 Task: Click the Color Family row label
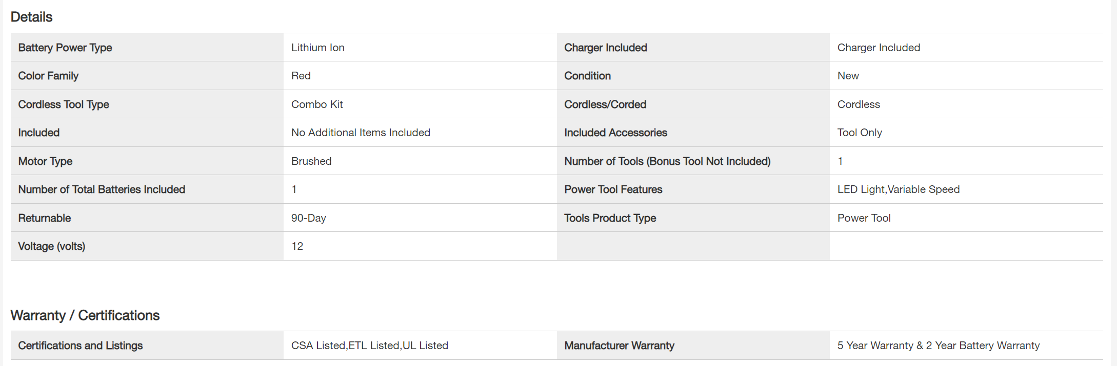48,76
